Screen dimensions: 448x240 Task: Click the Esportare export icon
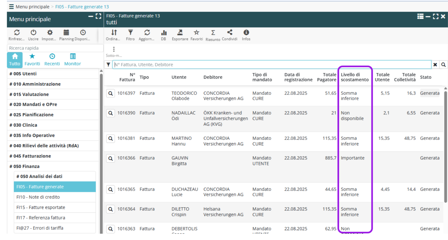coord(180,33)
